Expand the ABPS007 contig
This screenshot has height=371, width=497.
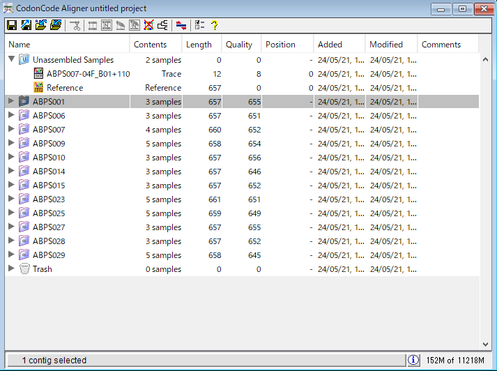click(11, 130)
